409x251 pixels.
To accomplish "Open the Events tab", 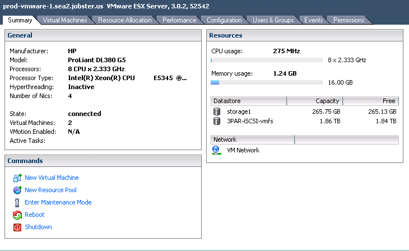I will pyautogui.click(x=314, y=20).
